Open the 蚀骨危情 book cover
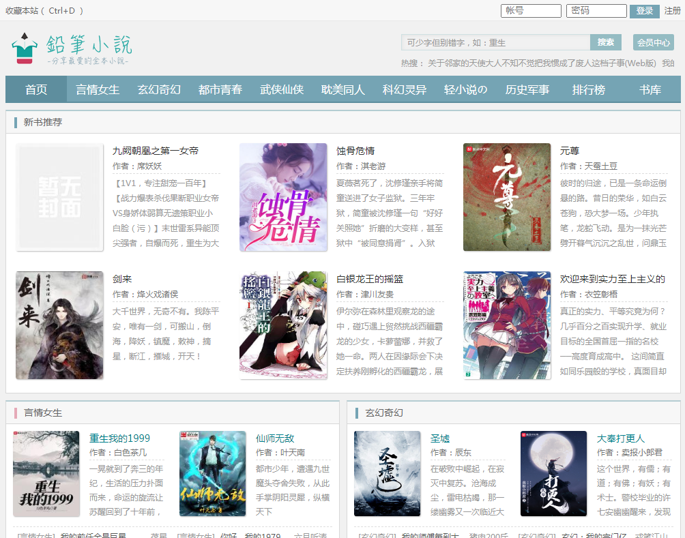This screenshot has width=685, height=538. (283, 197)
